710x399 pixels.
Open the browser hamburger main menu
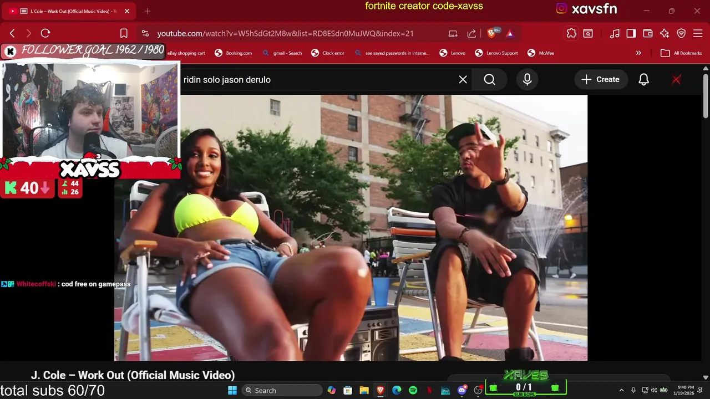pyautogui.click(x=698, y=33)
